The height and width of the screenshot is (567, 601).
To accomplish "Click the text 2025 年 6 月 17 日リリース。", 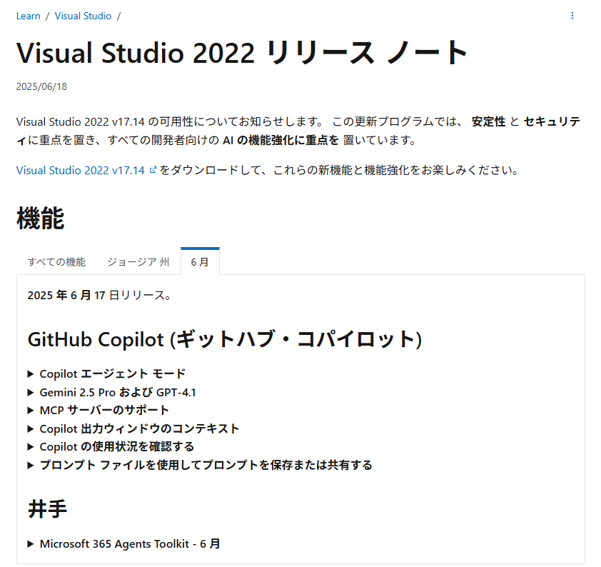I will click(100, 295).
